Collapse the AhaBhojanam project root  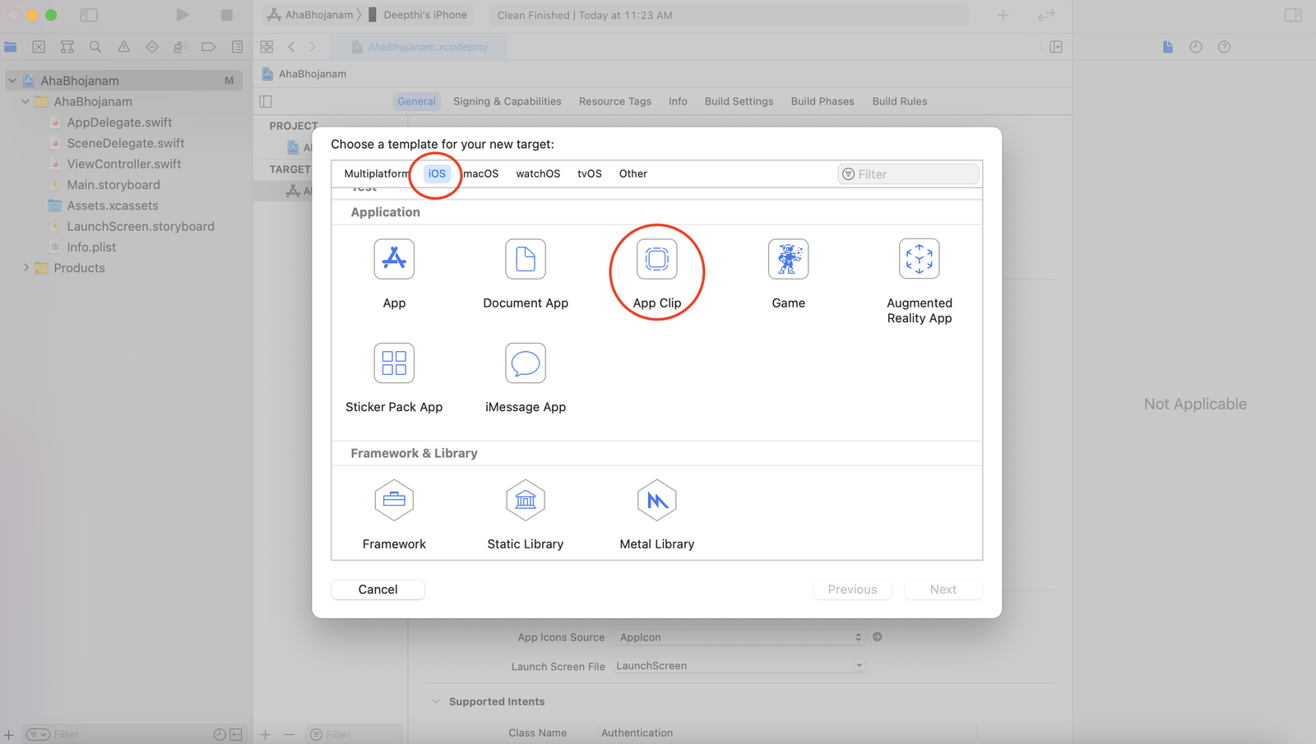12,81
